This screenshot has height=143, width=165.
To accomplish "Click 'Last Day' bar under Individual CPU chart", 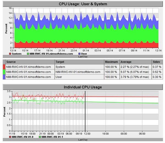I will pyautogui.click(x=83, y=140).
